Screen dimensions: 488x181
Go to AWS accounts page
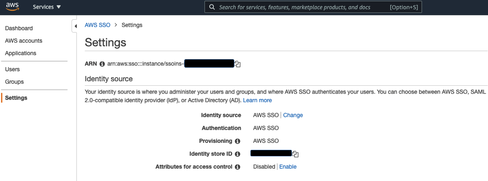click(x=23, y=41)
